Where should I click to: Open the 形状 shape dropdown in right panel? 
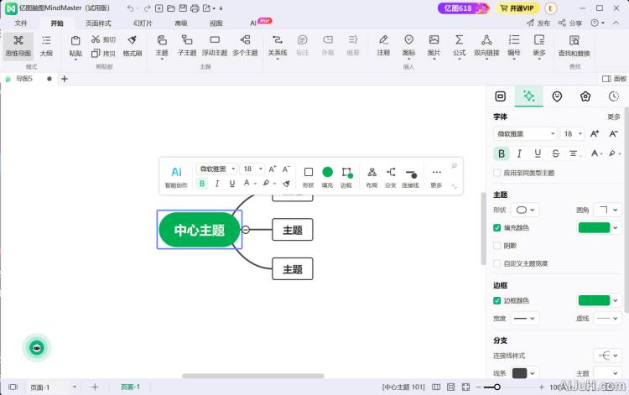point(525,210)
